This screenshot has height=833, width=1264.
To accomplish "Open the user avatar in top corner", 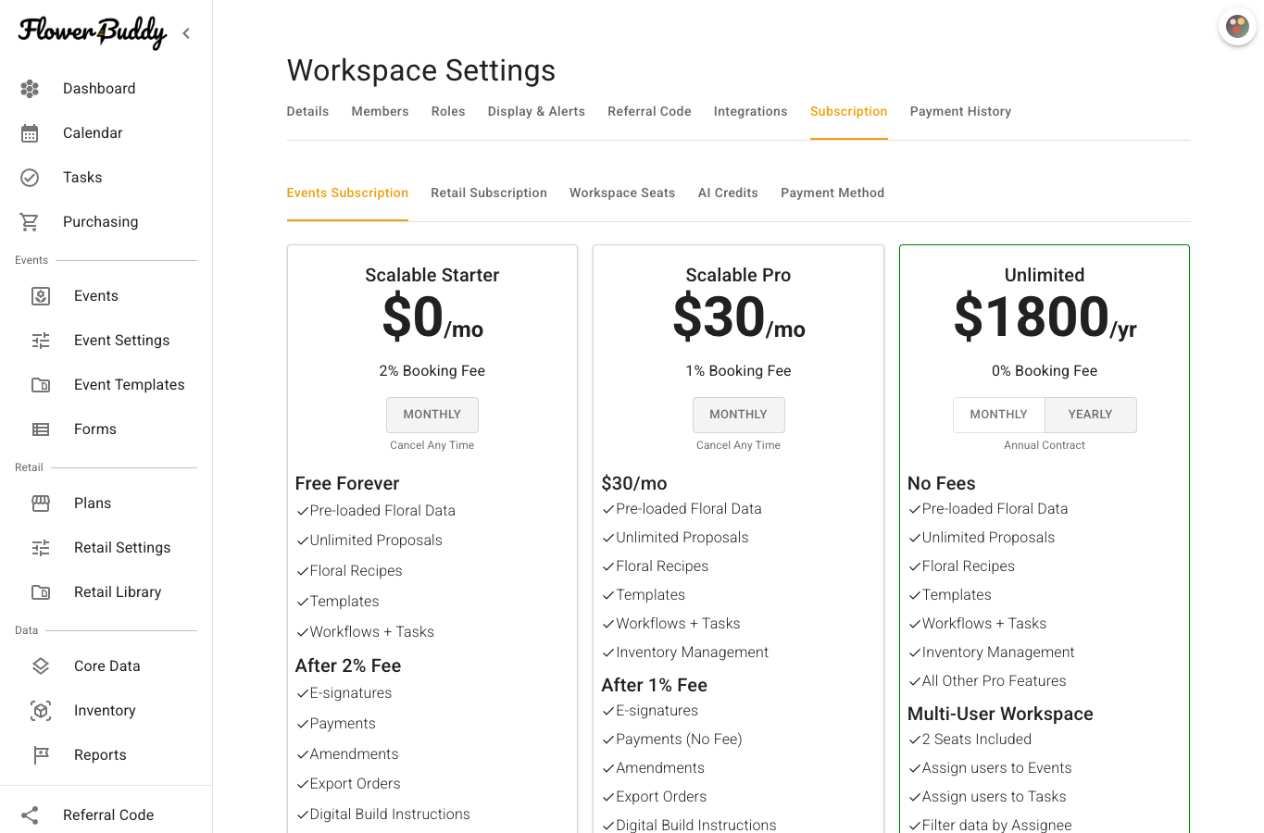I will (1237, 26).
